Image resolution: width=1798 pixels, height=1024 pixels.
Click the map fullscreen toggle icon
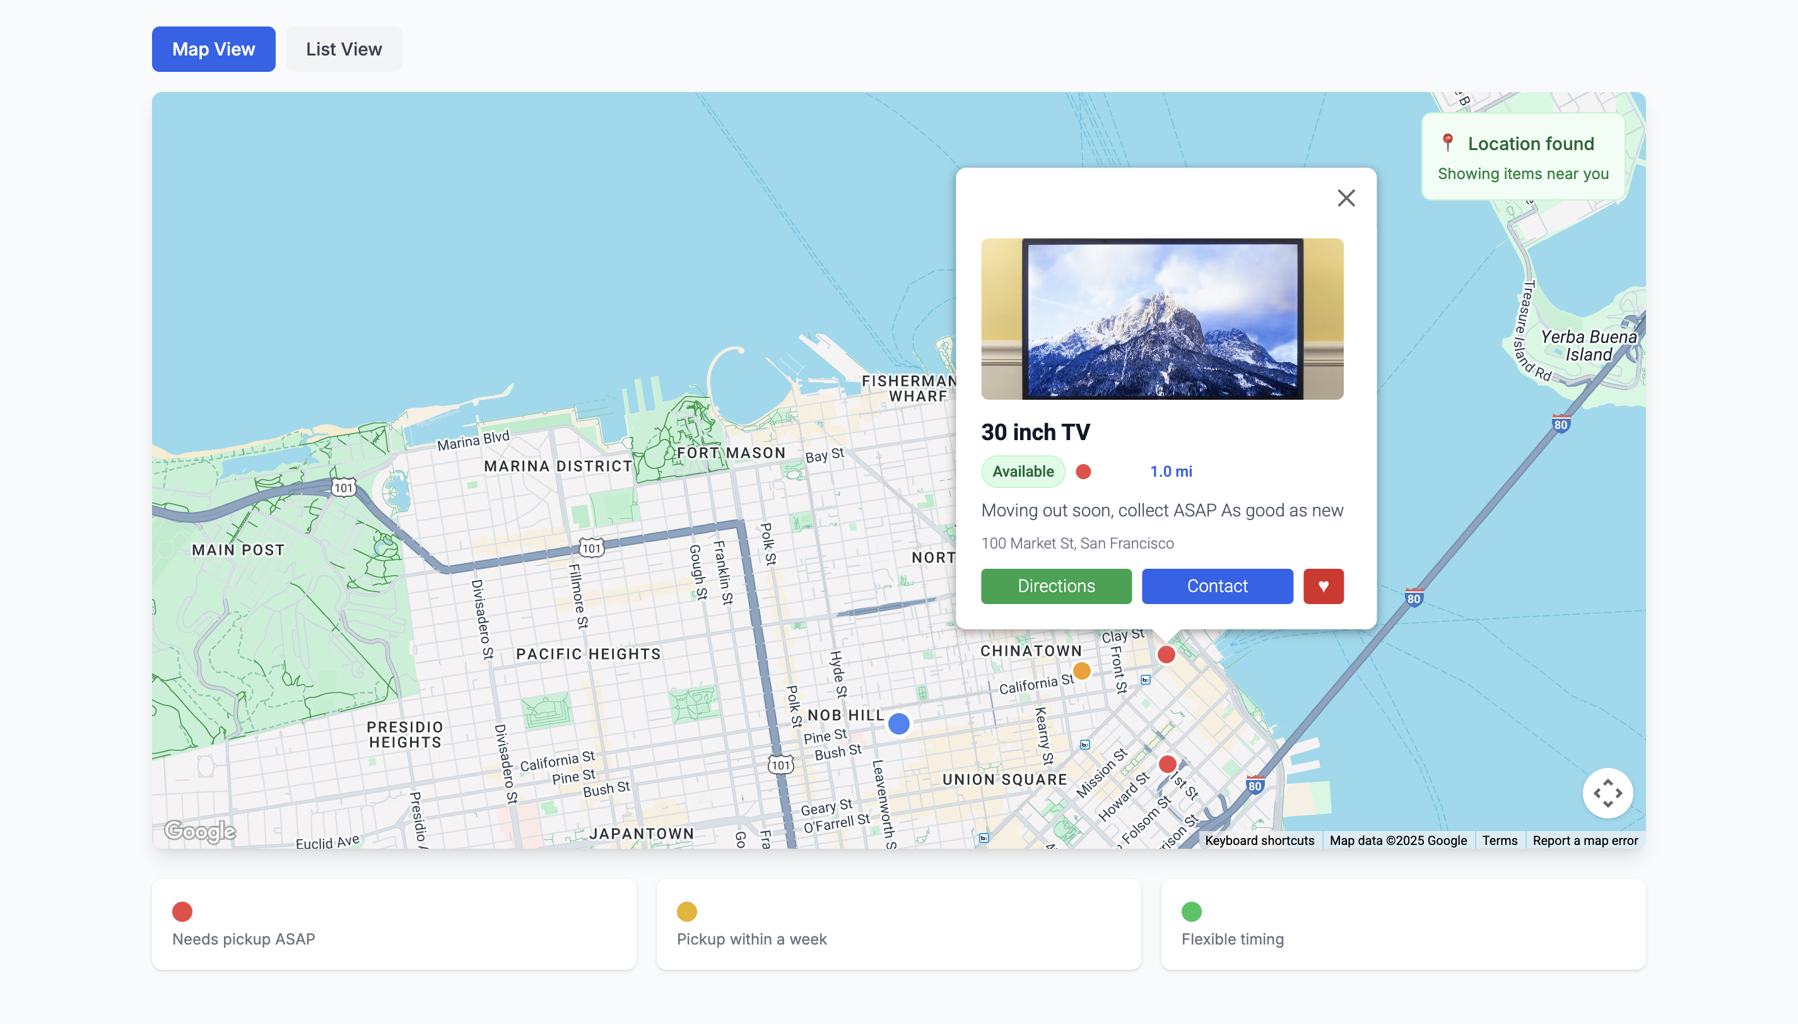(1607, 793)
